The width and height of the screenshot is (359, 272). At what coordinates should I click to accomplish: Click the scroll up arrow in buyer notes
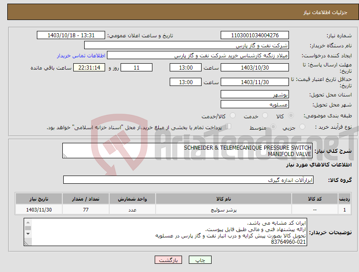click(x=28, y=222)
